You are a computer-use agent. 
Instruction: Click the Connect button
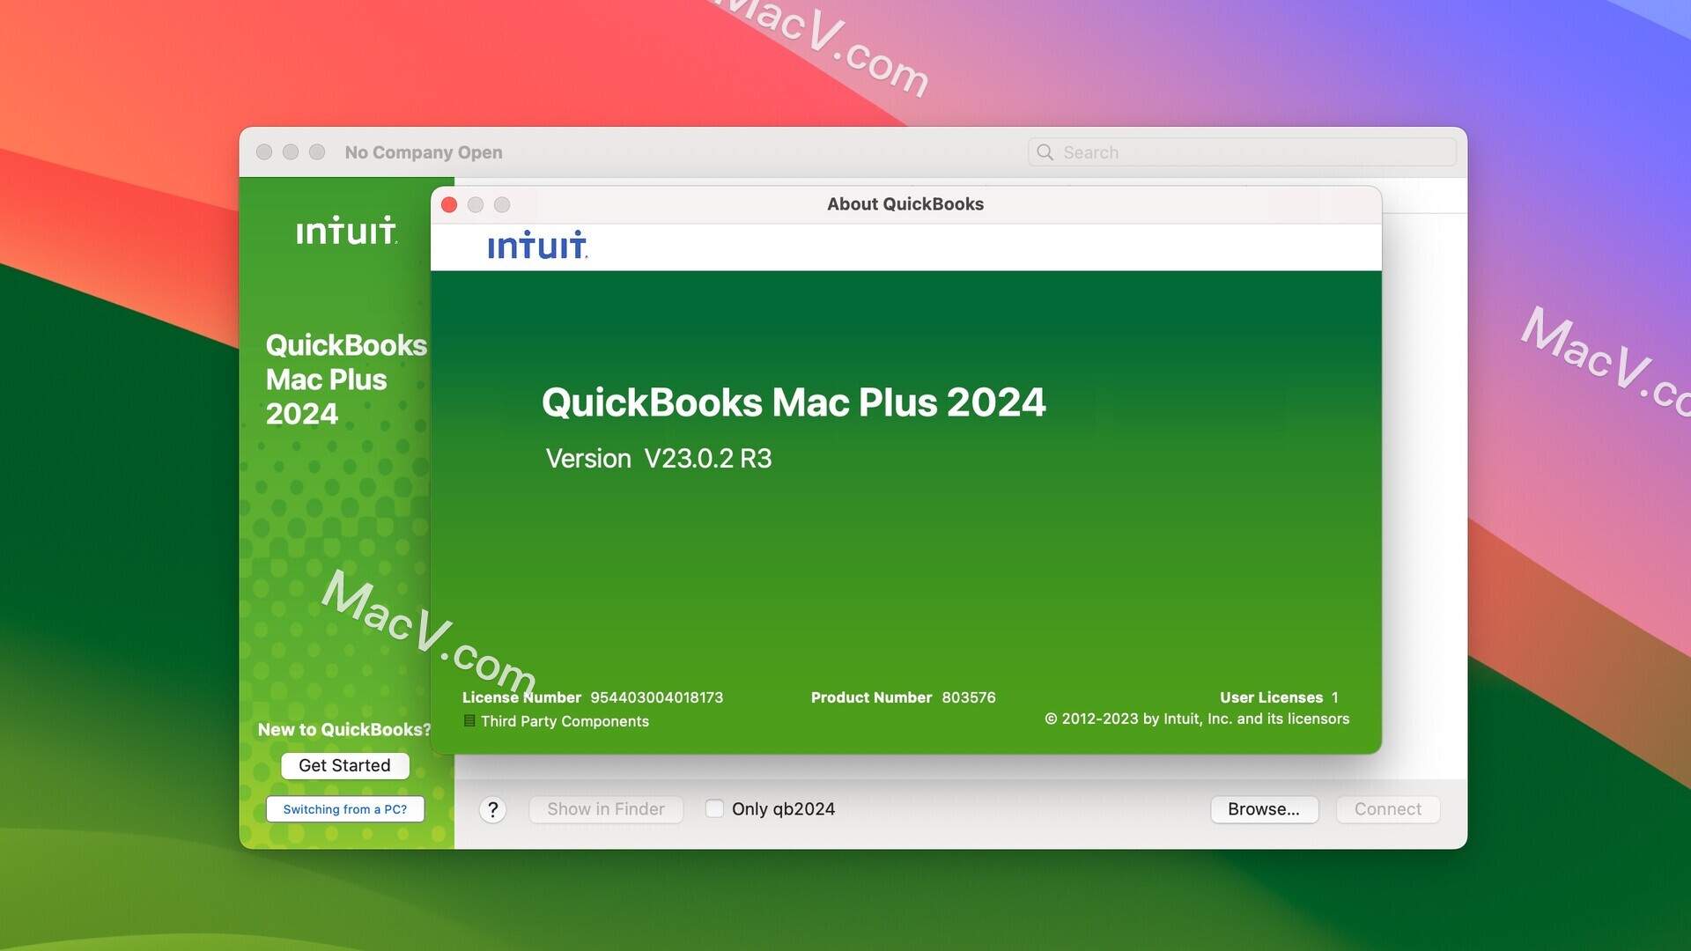(x=1388, y=809)
